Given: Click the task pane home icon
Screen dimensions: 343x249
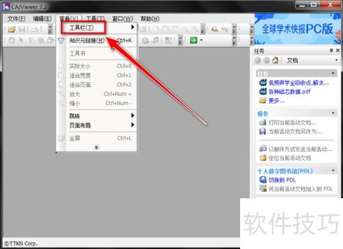Looking at the screenshot, I should coord(275,60).
